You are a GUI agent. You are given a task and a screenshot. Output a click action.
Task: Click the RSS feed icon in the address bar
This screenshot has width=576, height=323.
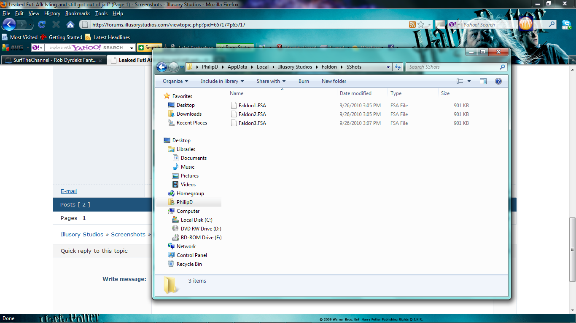pos(412,24)
